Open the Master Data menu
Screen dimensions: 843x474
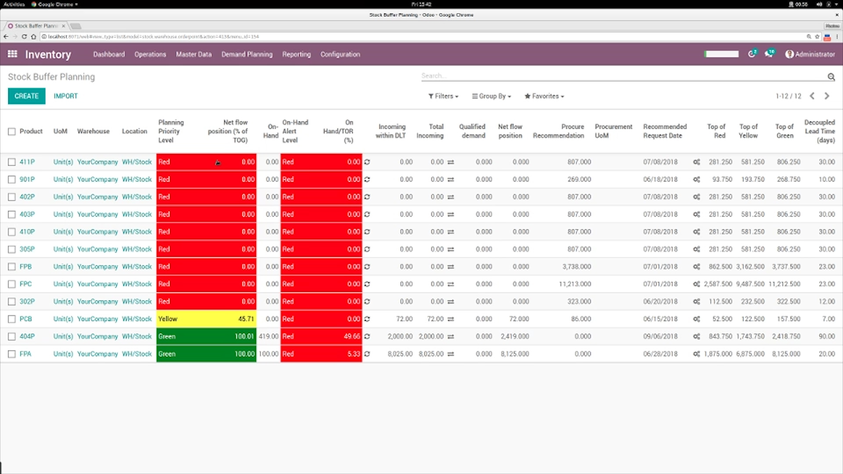pos(194,54)
